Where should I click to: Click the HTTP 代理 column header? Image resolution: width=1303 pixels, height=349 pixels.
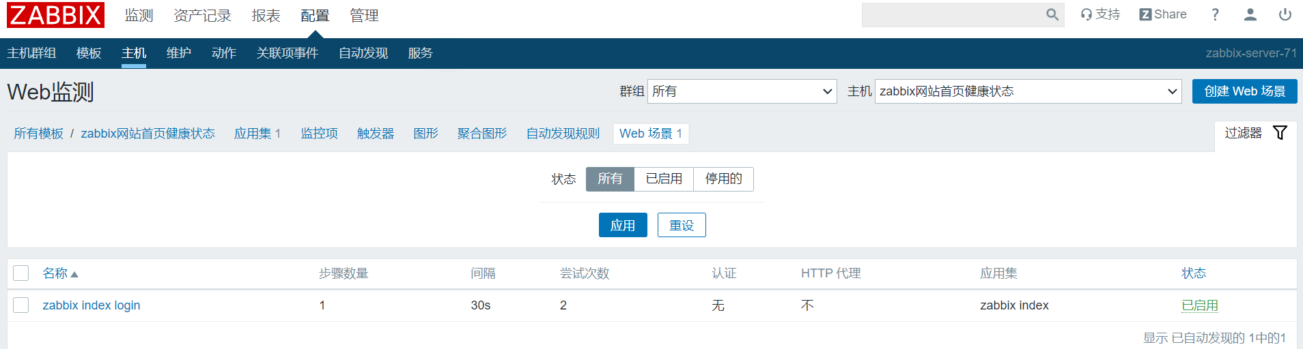[830, 273]
